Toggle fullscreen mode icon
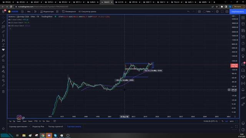This screenshot has width=246, height=138. click(x=222, y=11)
